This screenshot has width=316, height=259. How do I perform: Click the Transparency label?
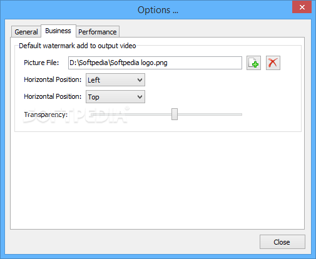coord(46,114)
